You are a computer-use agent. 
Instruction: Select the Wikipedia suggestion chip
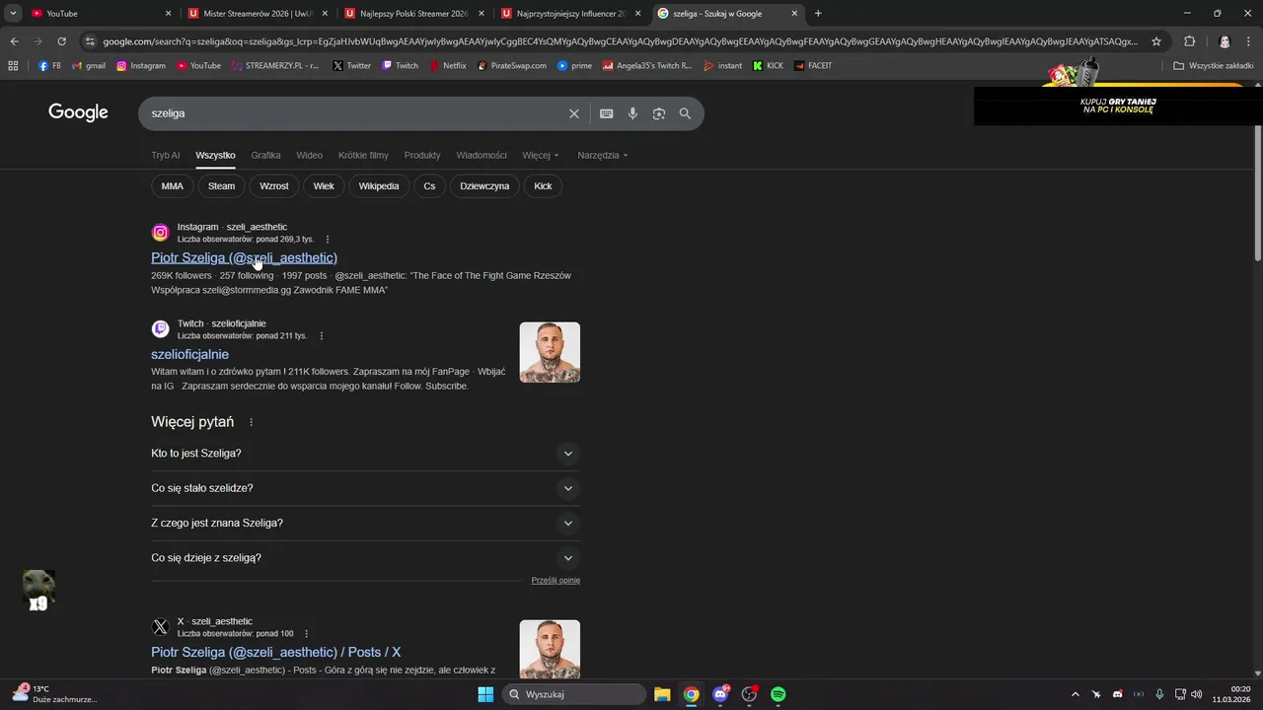click(379, 186)
